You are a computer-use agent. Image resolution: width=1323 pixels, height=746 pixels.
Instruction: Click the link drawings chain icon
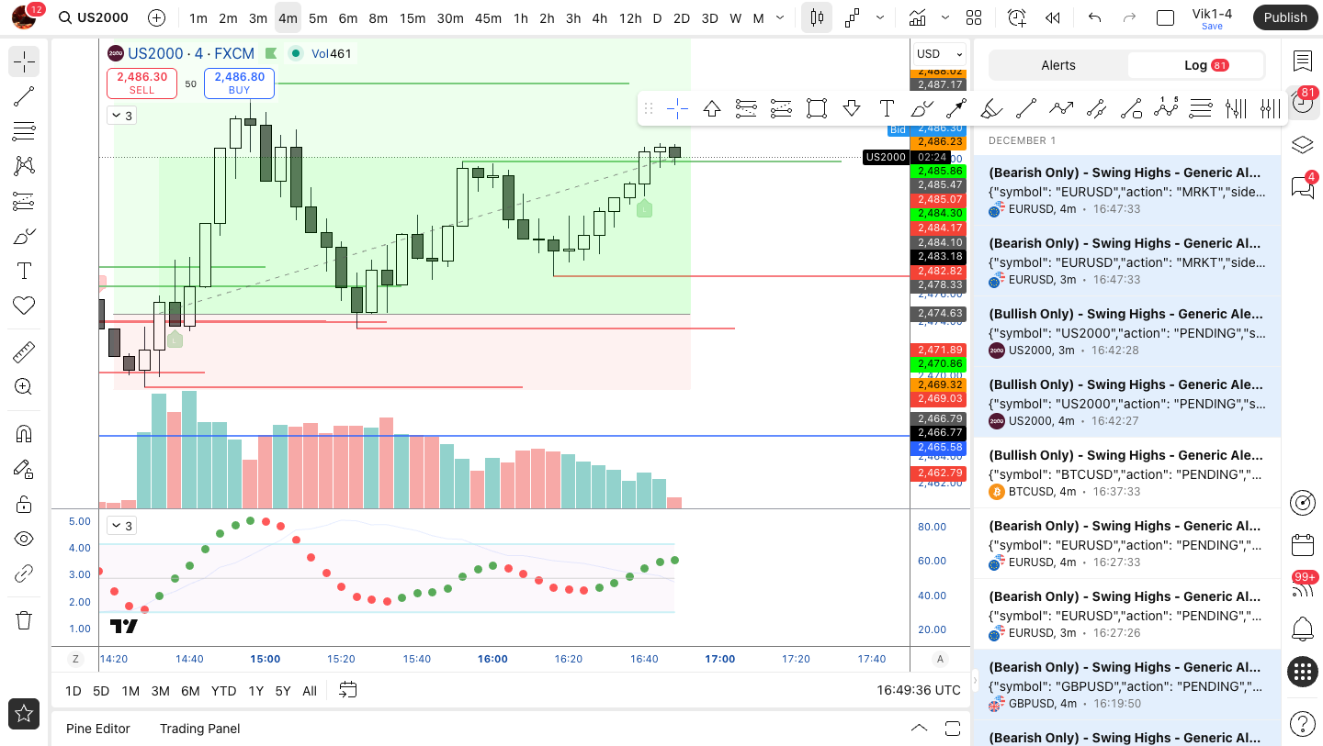tap(24, 574)
